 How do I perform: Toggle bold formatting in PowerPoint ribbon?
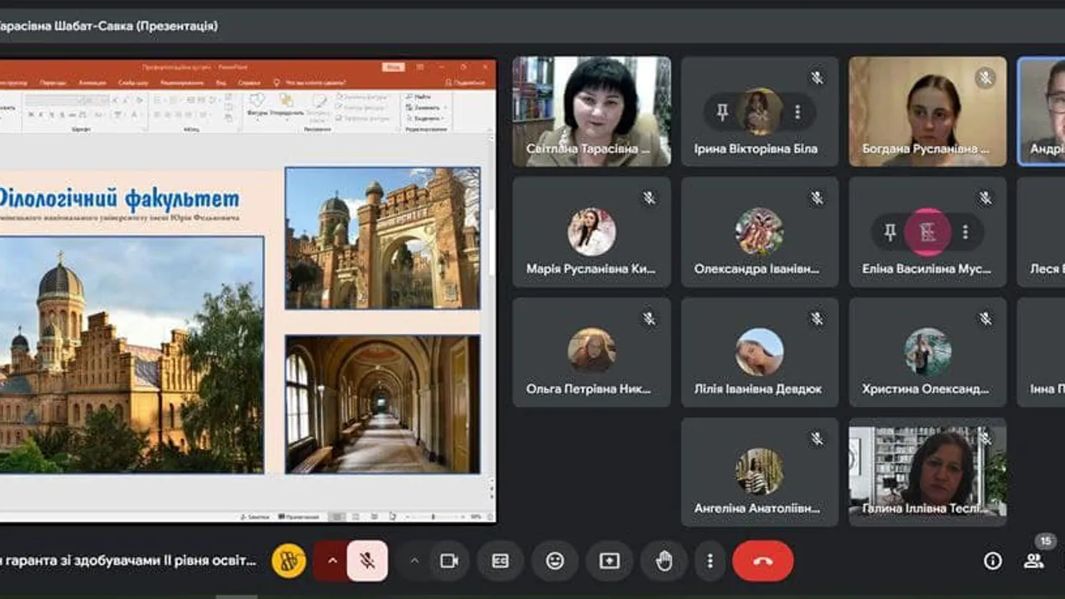click(x=32, y=115)
